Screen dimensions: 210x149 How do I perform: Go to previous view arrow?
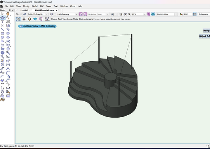point(17,14)
